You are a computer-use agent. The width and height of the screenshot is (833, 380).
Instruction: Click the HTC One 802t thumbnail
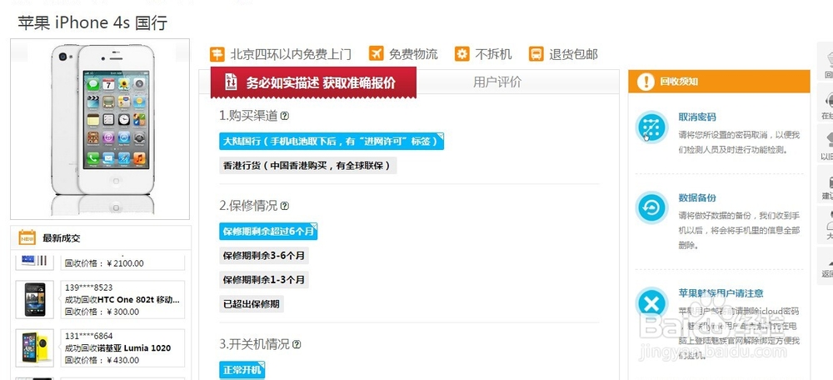click(34, 300)
